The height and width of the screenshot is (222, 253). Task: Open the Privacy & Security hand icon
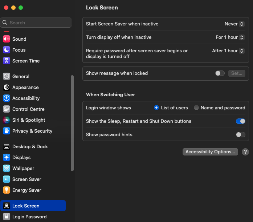(x=7, y=131)
